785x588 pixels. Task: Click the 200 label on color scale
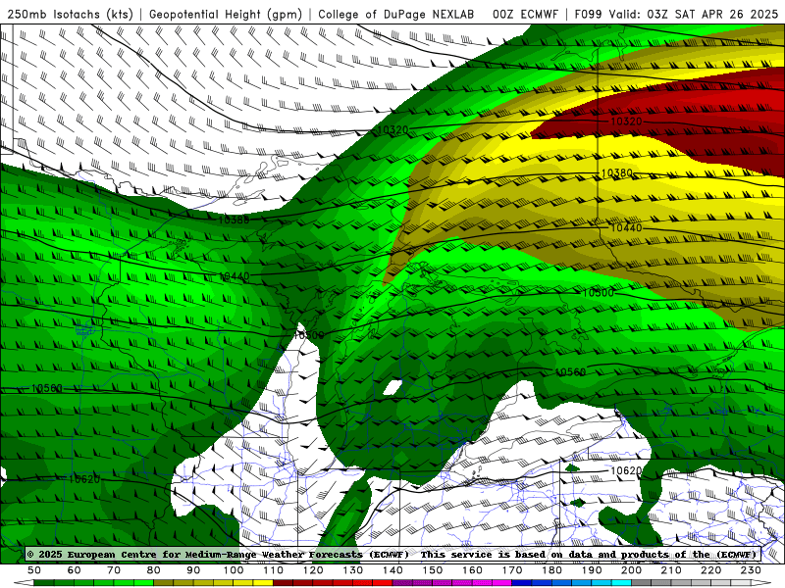pyautogui.click(x=631, y=570)
